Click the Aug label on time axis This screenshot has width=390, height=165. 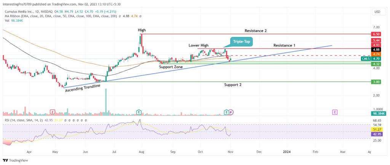[x=142, y=151]
